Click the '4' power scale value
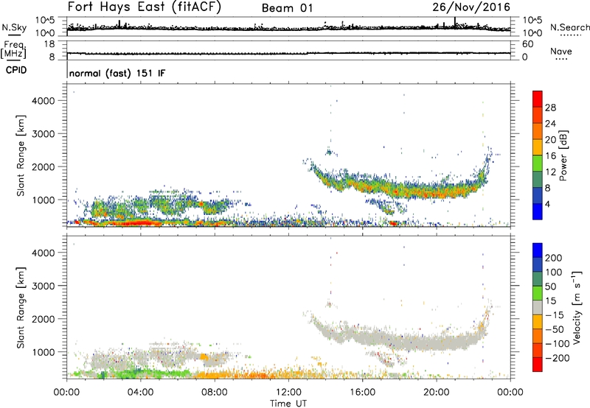590x408 pixels. point(548,205)
